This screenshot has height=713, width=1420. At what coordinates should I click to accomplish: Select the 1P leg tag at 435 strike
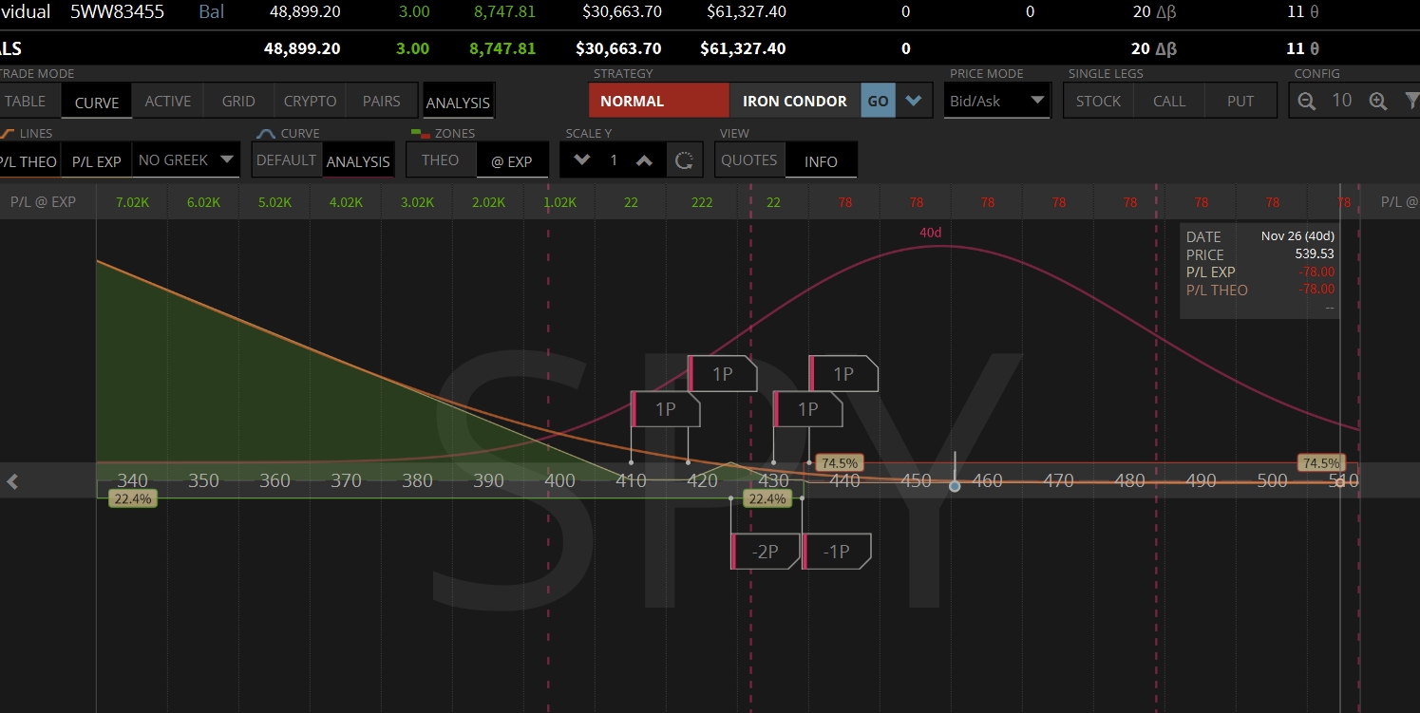(x=843, y=374)
